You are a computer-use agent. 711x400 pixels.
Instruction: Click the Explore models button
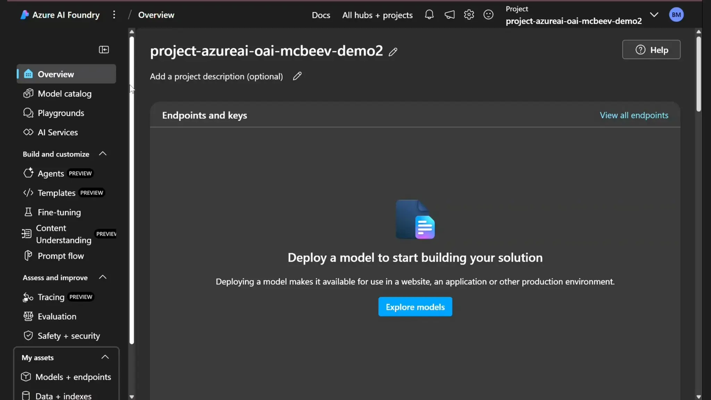pyautogui.click(x=415, y=307)
